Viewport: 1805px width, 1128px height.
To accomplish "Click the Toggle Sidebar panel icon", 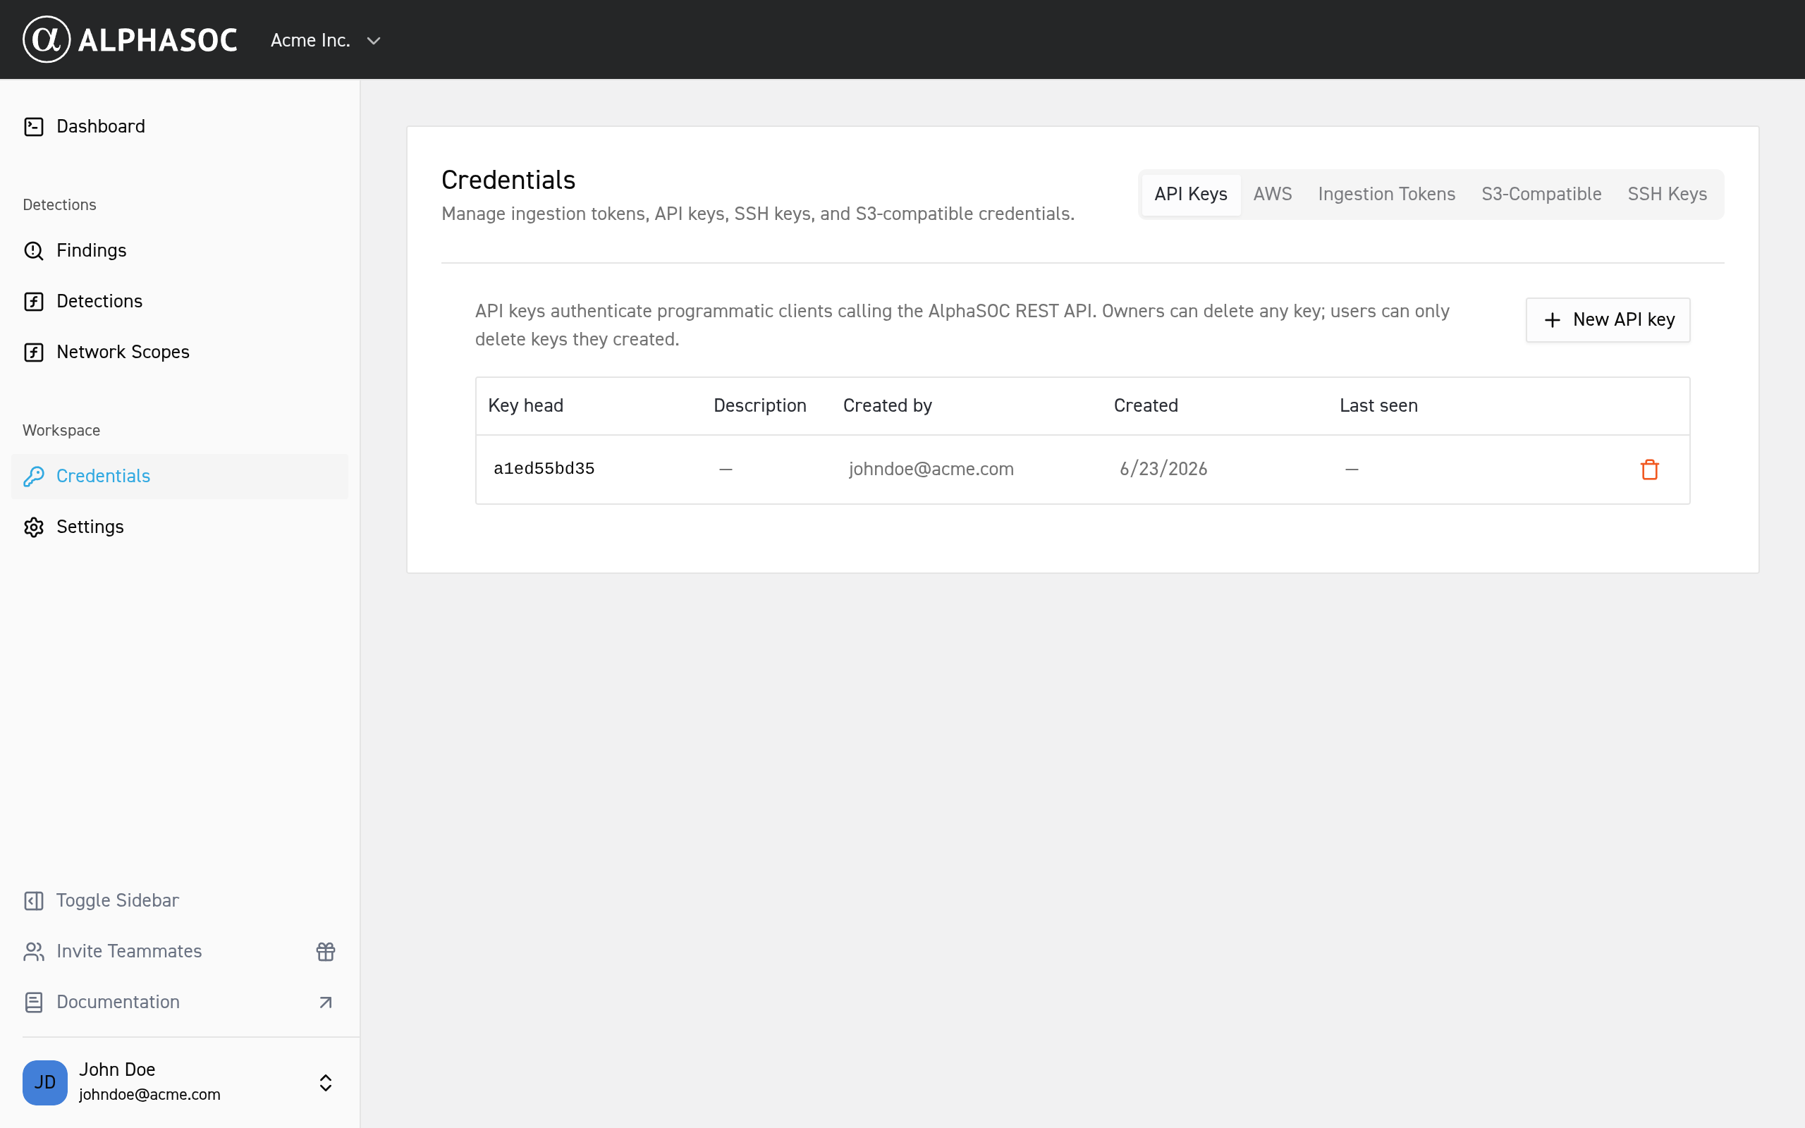I will click(34, 900).
